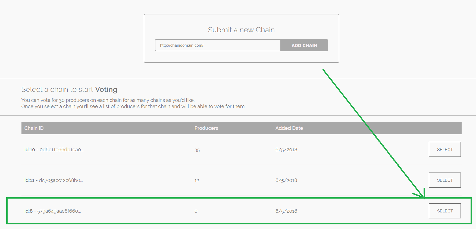
Task: Click chain id:11 hash text dc705acc12c68b0
Action: 61,180
